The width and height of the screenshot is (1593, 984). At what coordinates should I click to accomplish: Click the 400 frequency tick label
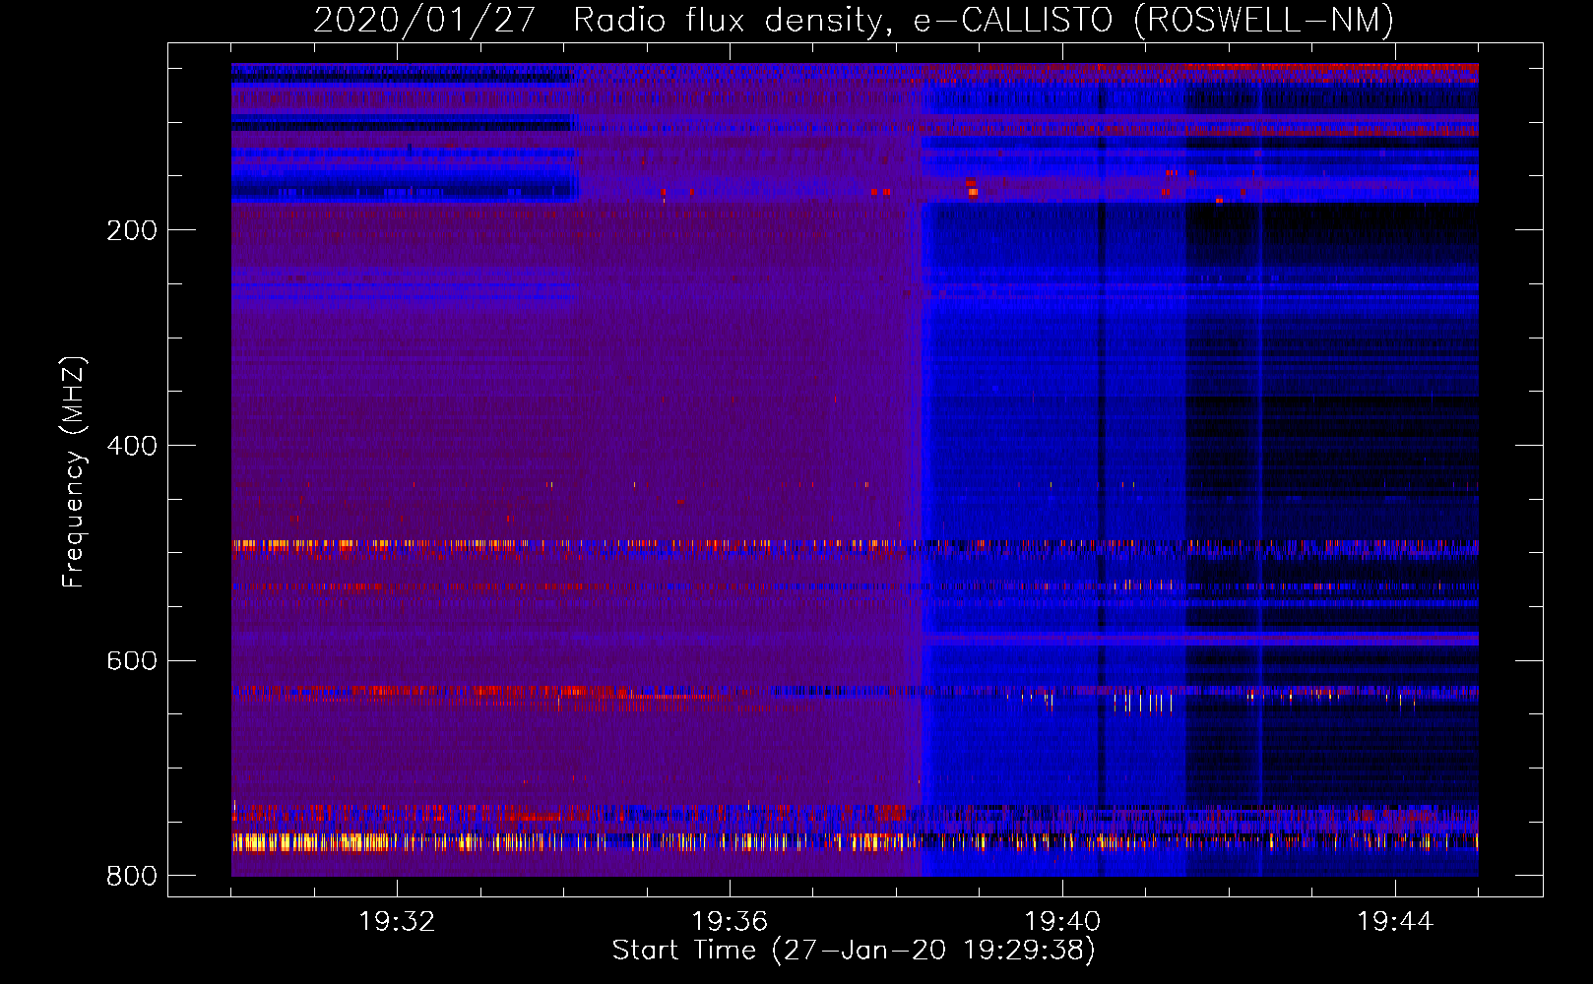(x=132, y=446)
